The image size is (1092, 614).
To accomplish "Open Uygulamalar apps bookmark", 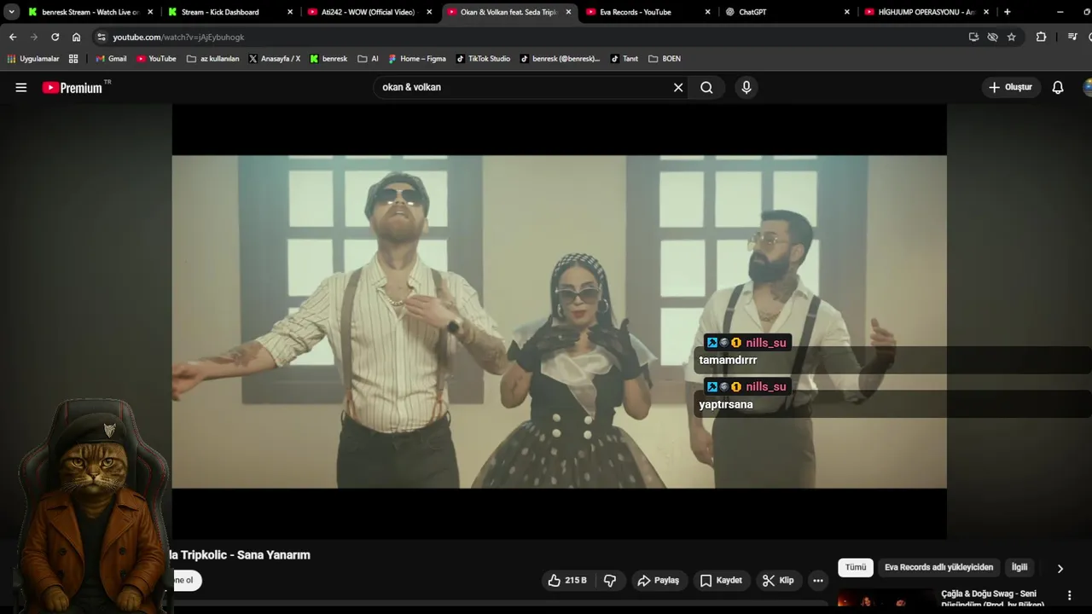I will point(33,59).
